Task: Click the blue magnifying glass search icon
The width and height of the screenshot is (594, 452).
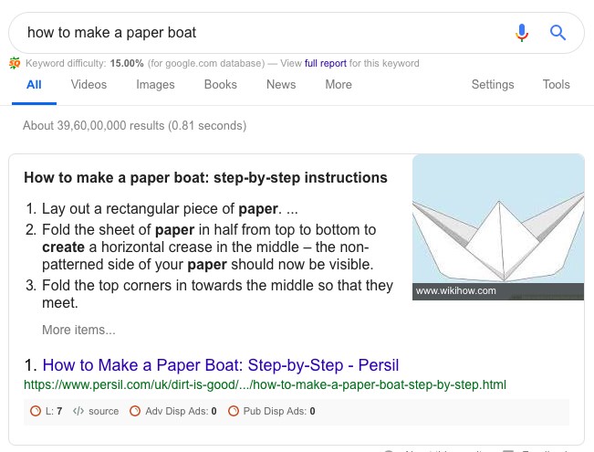Action: [558, 33]
